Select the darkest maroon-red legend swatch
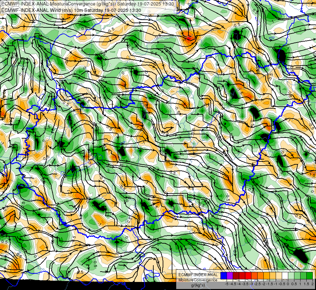 (236, 276)
